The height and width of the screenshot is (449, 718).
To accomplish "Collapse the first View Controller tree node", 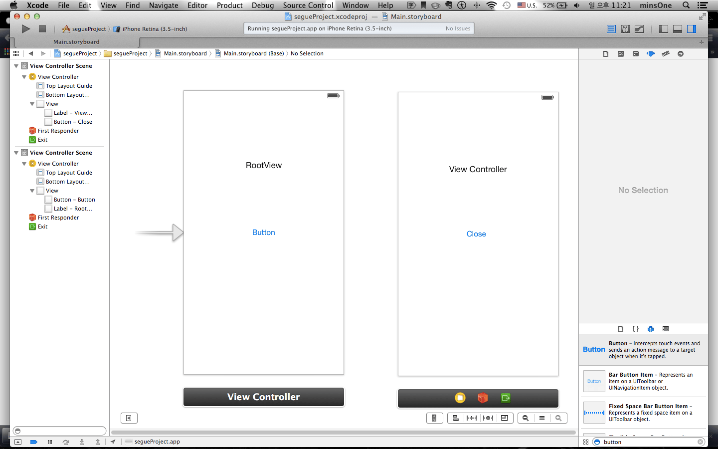I will (x=24, y=77).
